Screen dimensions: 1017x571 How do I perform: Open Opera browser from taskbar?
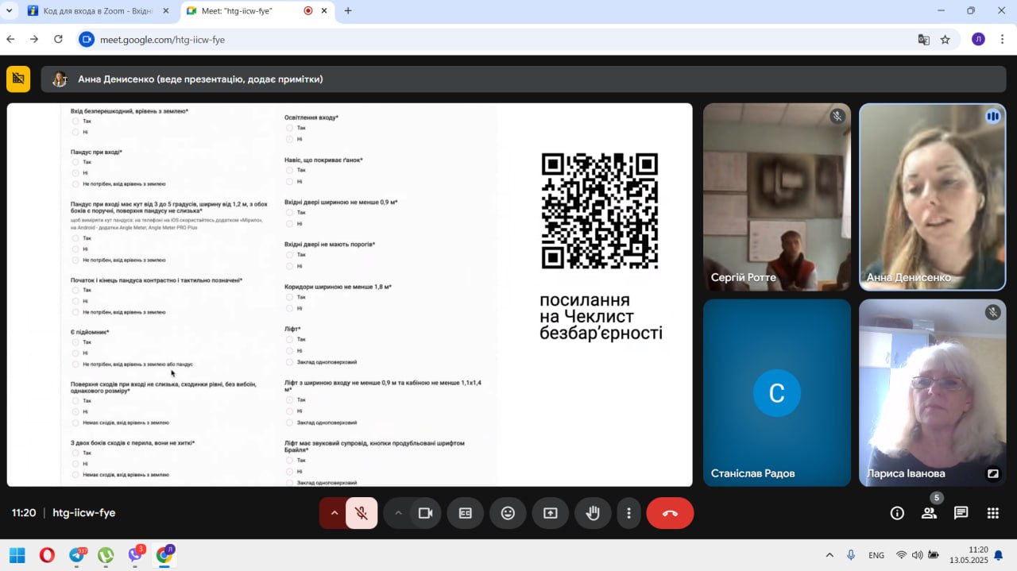(47, 555)
